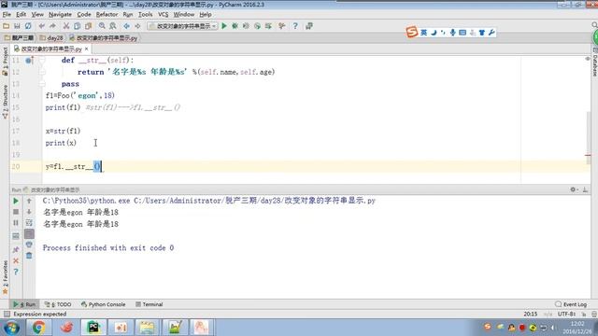Viewport: 598px width, 336px height.
Task: Rerun script in Run panel
Action: tap(16, 201)
